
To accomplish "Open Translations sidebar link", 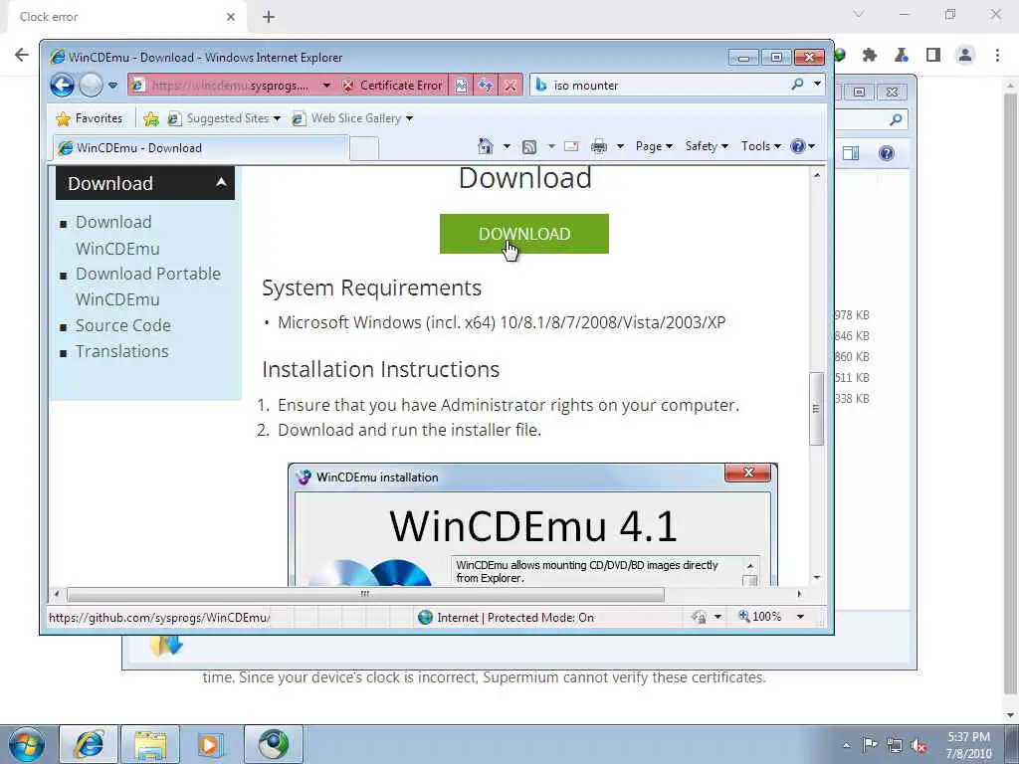I will [x=122, y=351].
